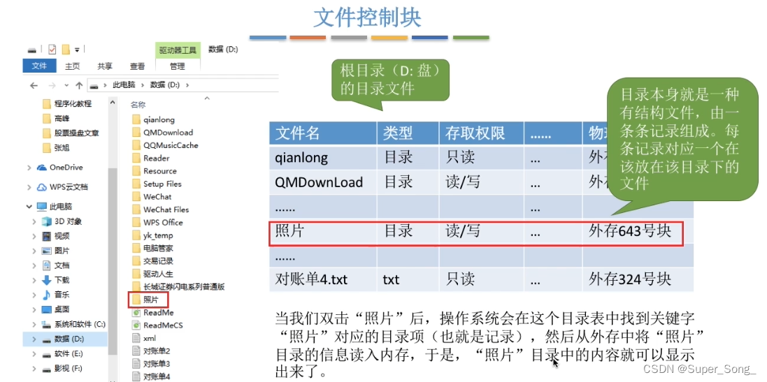This screenshot has height=382, width=767.
Task: Go back with the Back arrow
Action: pos(34,85)
